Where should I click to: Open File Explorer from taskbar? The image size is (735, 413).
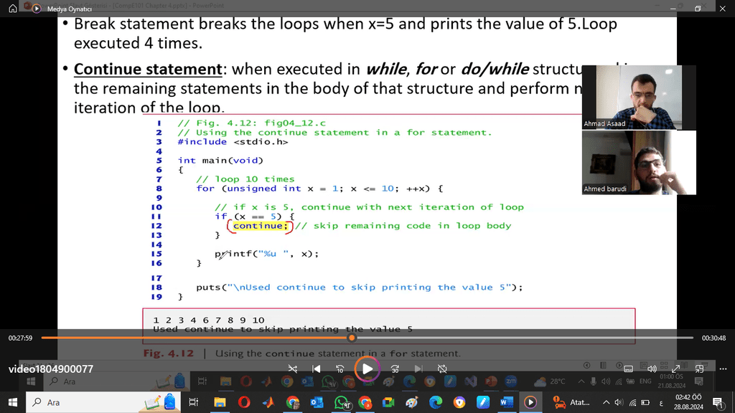(x=220, y=402)
